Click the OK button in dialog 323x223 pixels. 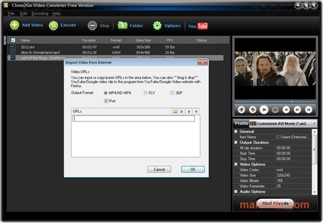[193, 169]
